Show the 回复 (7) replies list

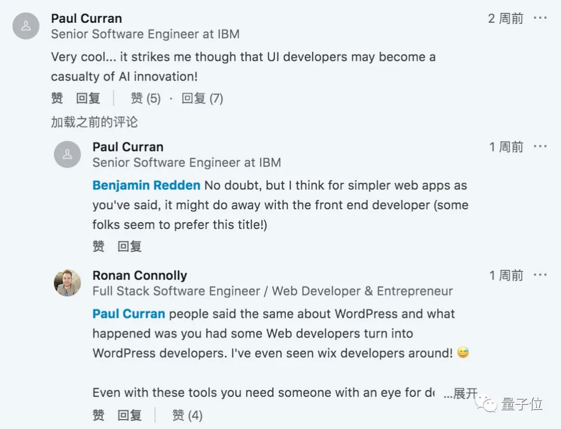pos(202,98)
